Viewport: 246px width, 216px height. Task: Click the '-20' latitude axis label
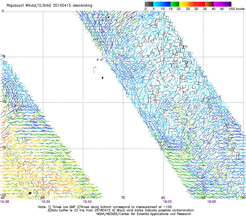3,195
